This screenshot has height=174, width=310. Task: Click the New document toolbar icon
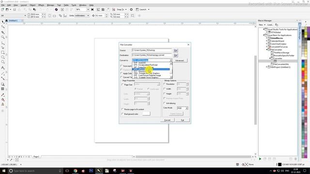[2, 10]
